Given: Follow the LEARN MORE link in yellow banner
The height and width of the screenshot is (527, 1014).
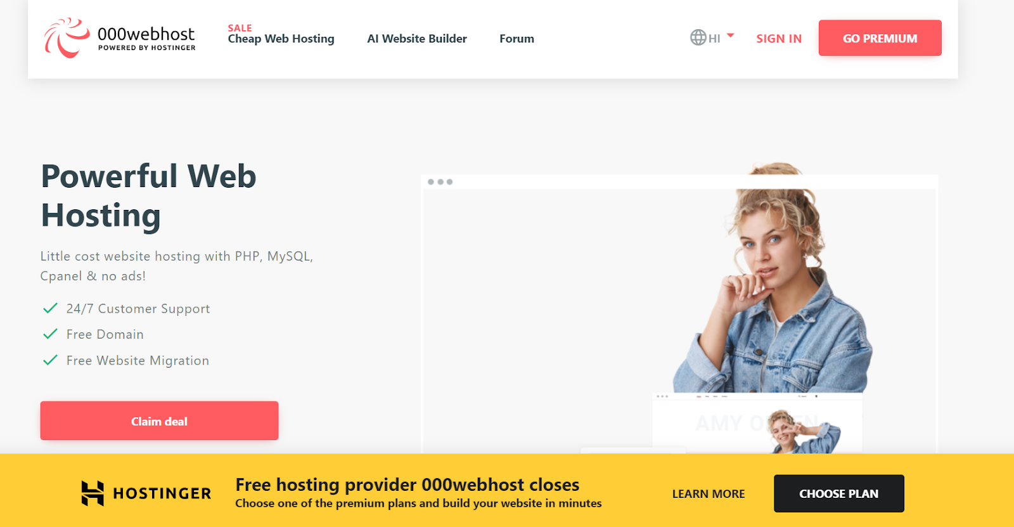Looking at the screenshot, I should [x=709, y=493].
